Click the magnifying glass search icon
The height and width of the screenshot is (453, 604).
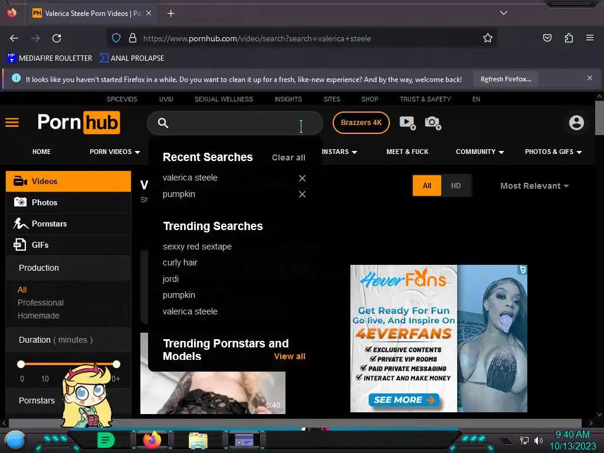[x=163, y=123]
